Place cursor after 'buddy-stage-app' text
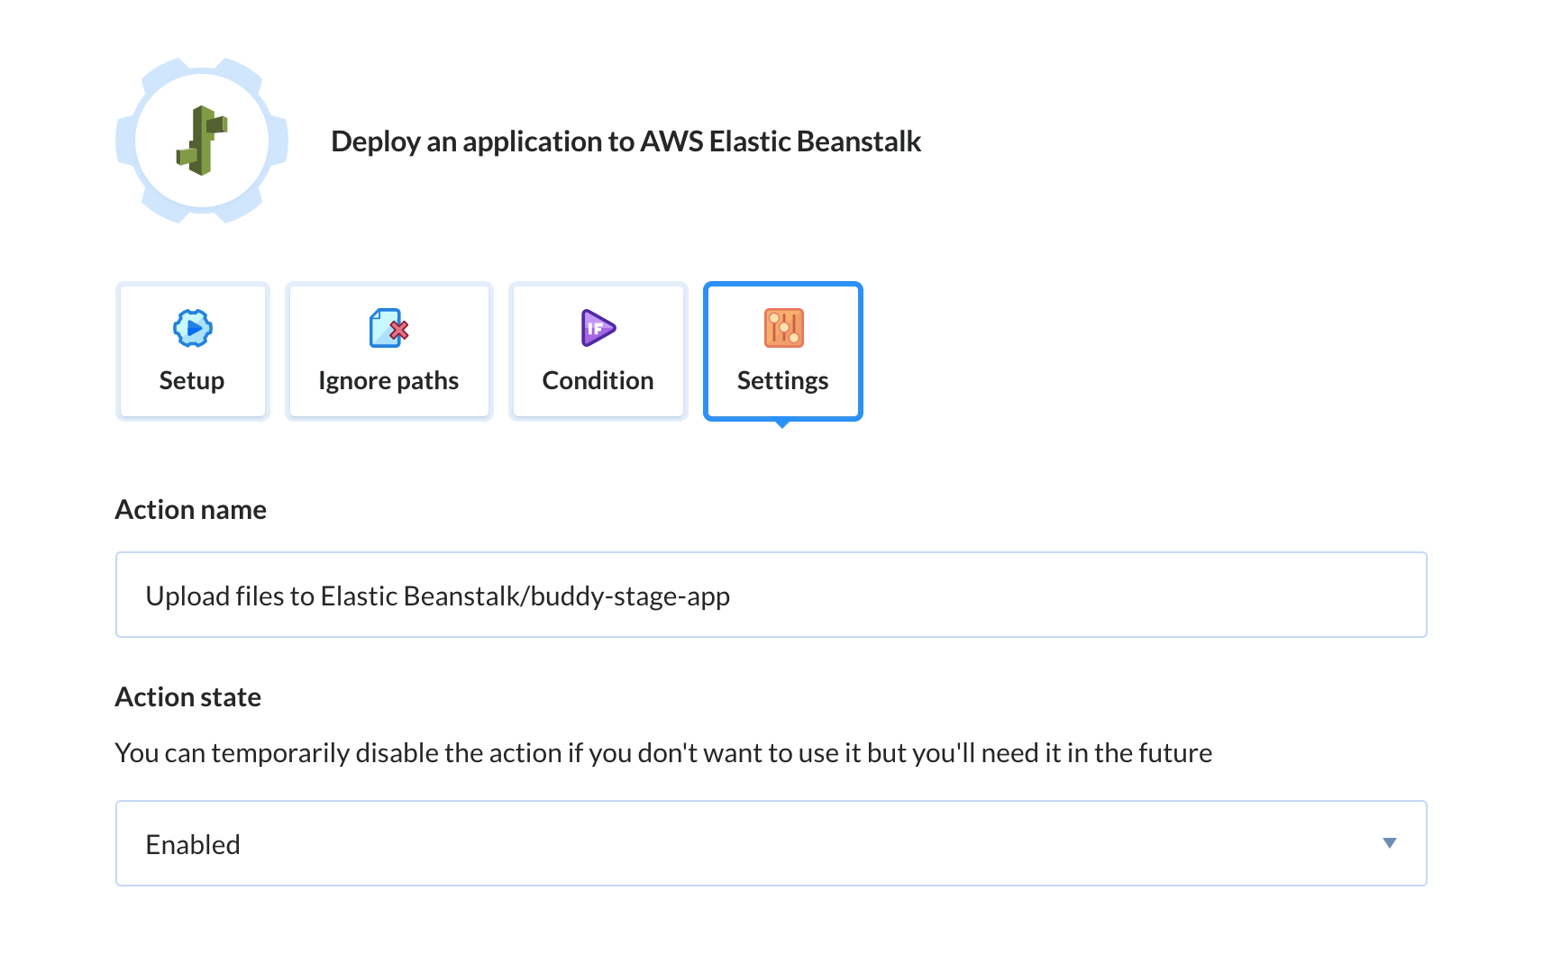This screenshot has width=1543, height=973. (x=732, y=596)
